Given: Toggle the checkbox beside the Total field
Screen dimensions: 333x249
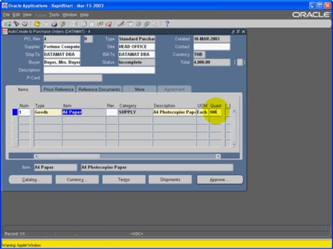Looking at the screenshot, I should 240,62.
